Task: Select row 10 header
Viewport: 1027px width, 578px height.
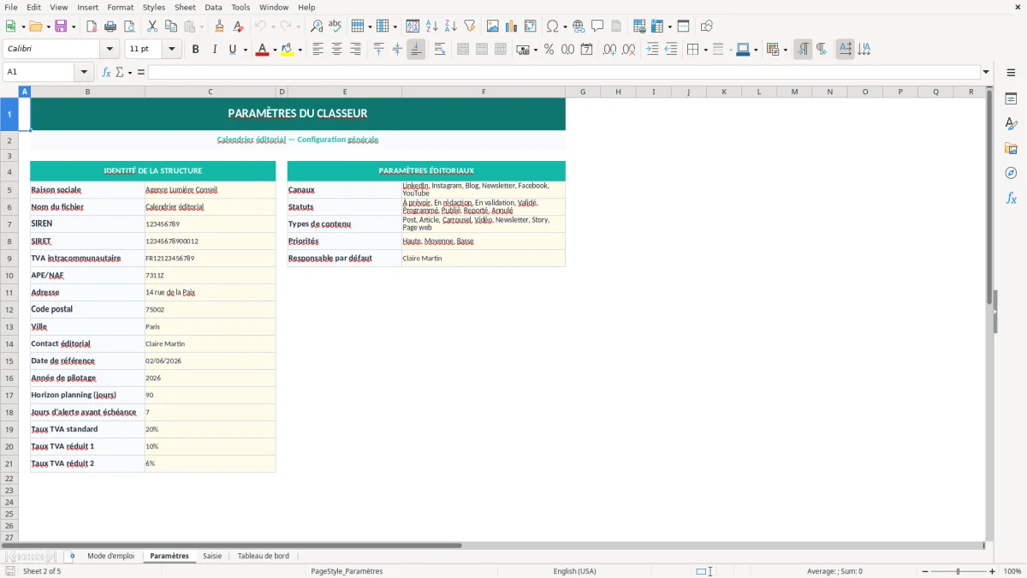Action: tap(9, 275)
